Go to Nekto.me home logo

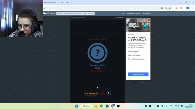[49, 13]
